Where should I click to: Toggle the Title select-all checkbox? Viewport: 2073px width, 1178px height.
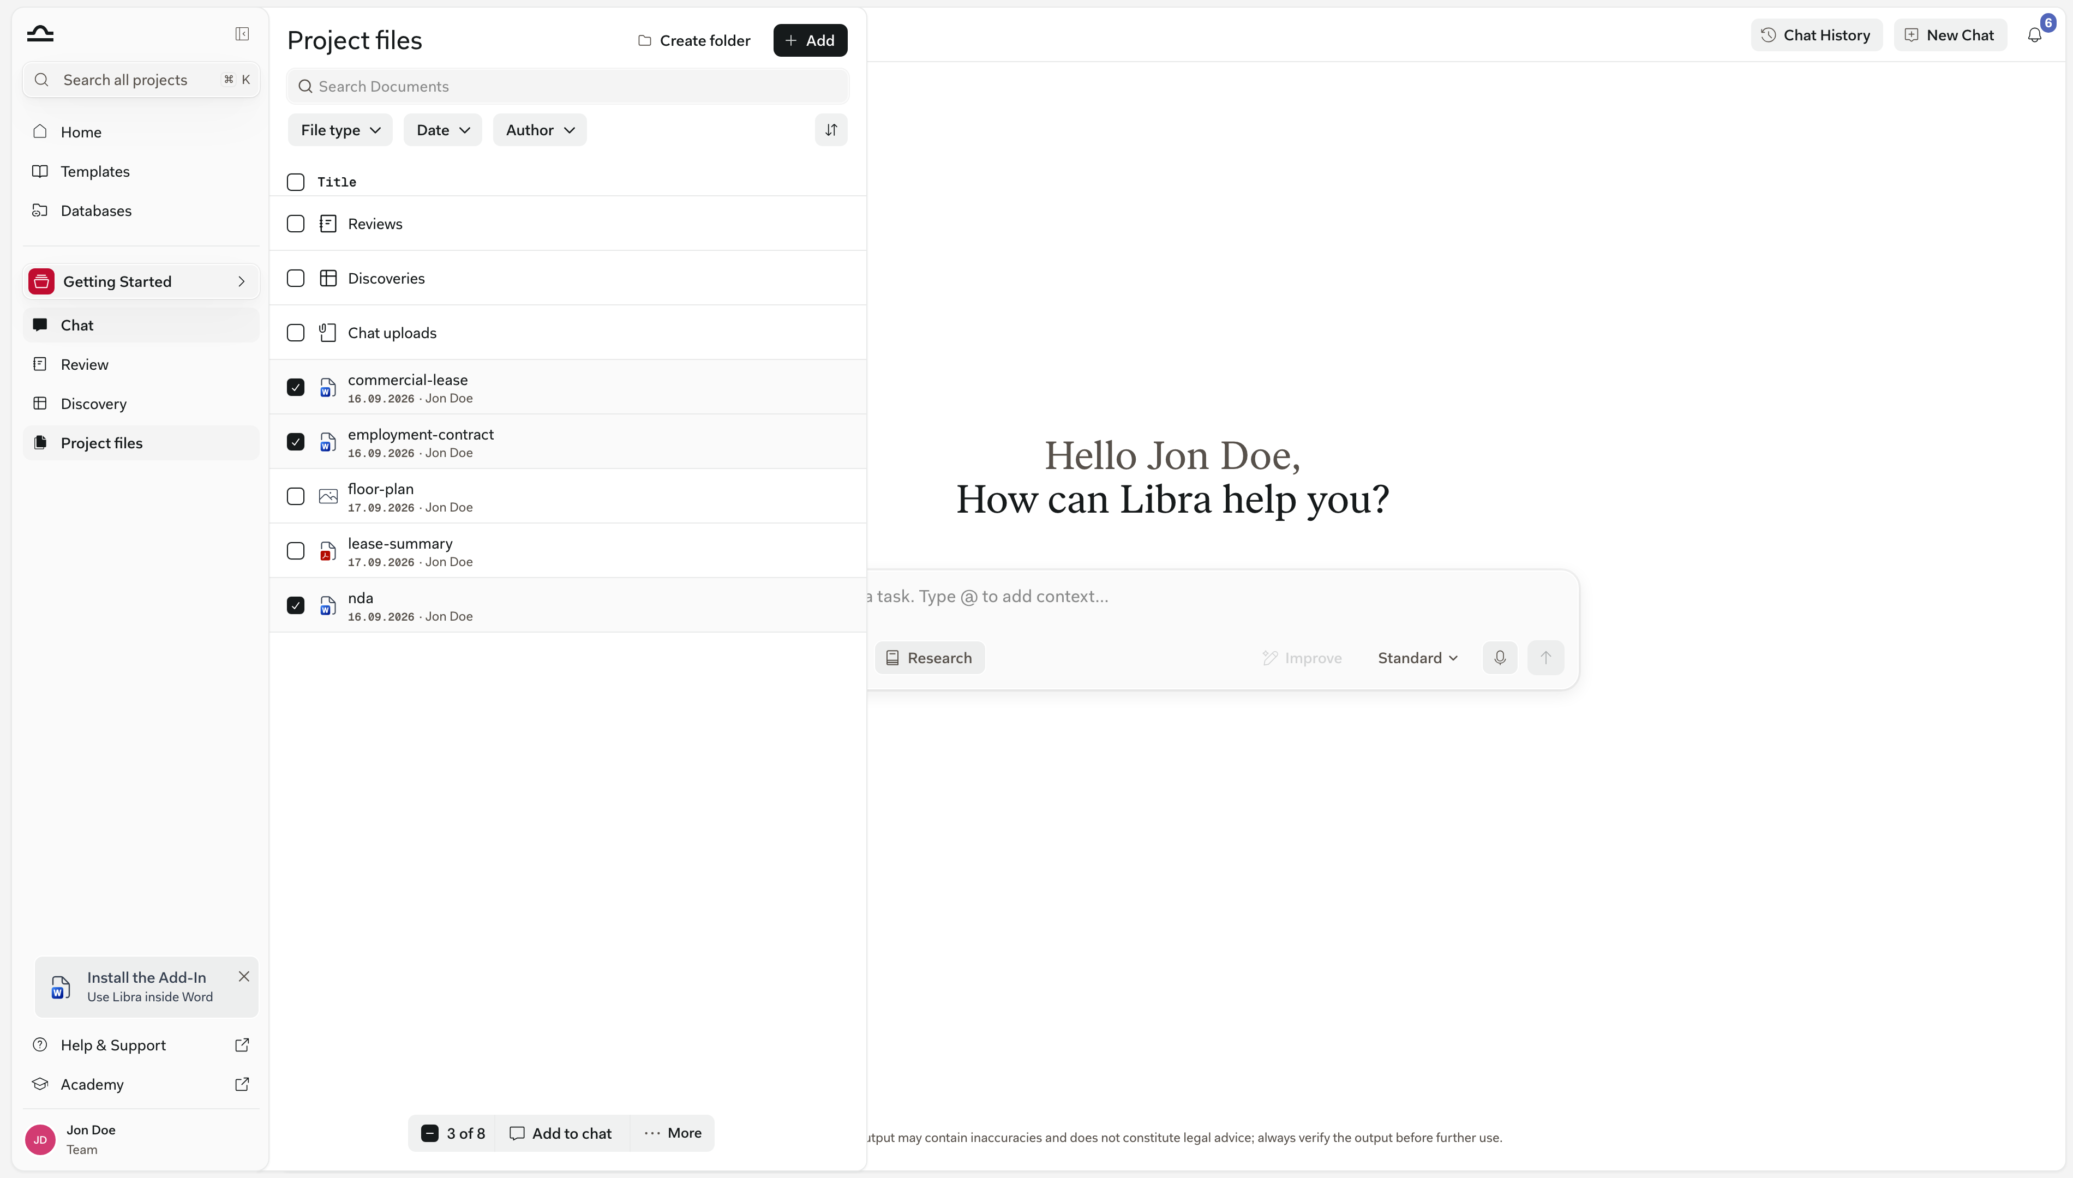pos(295,182)
